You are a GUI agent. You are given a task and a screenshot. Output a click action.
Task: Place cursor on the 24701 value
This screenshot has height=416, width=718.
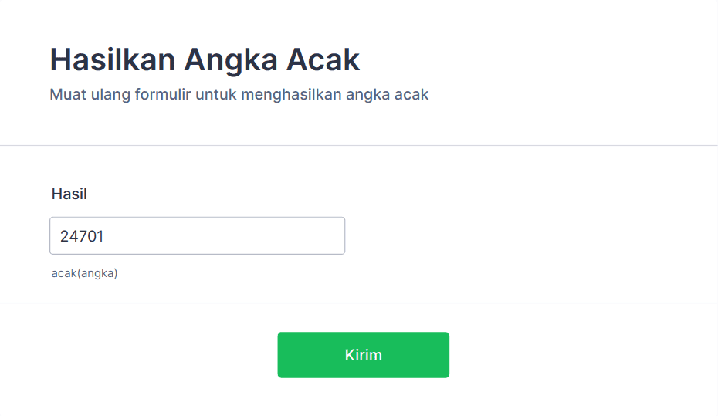82,236
